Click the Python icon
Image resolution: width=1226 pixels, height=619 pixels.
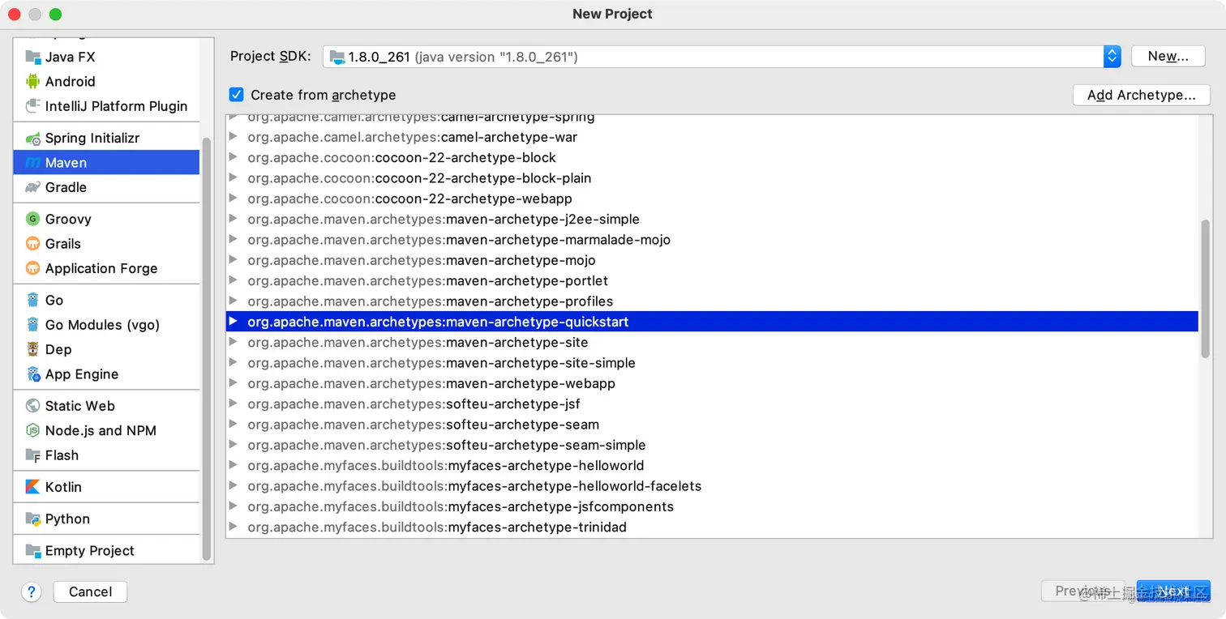[x=32, y=519]
